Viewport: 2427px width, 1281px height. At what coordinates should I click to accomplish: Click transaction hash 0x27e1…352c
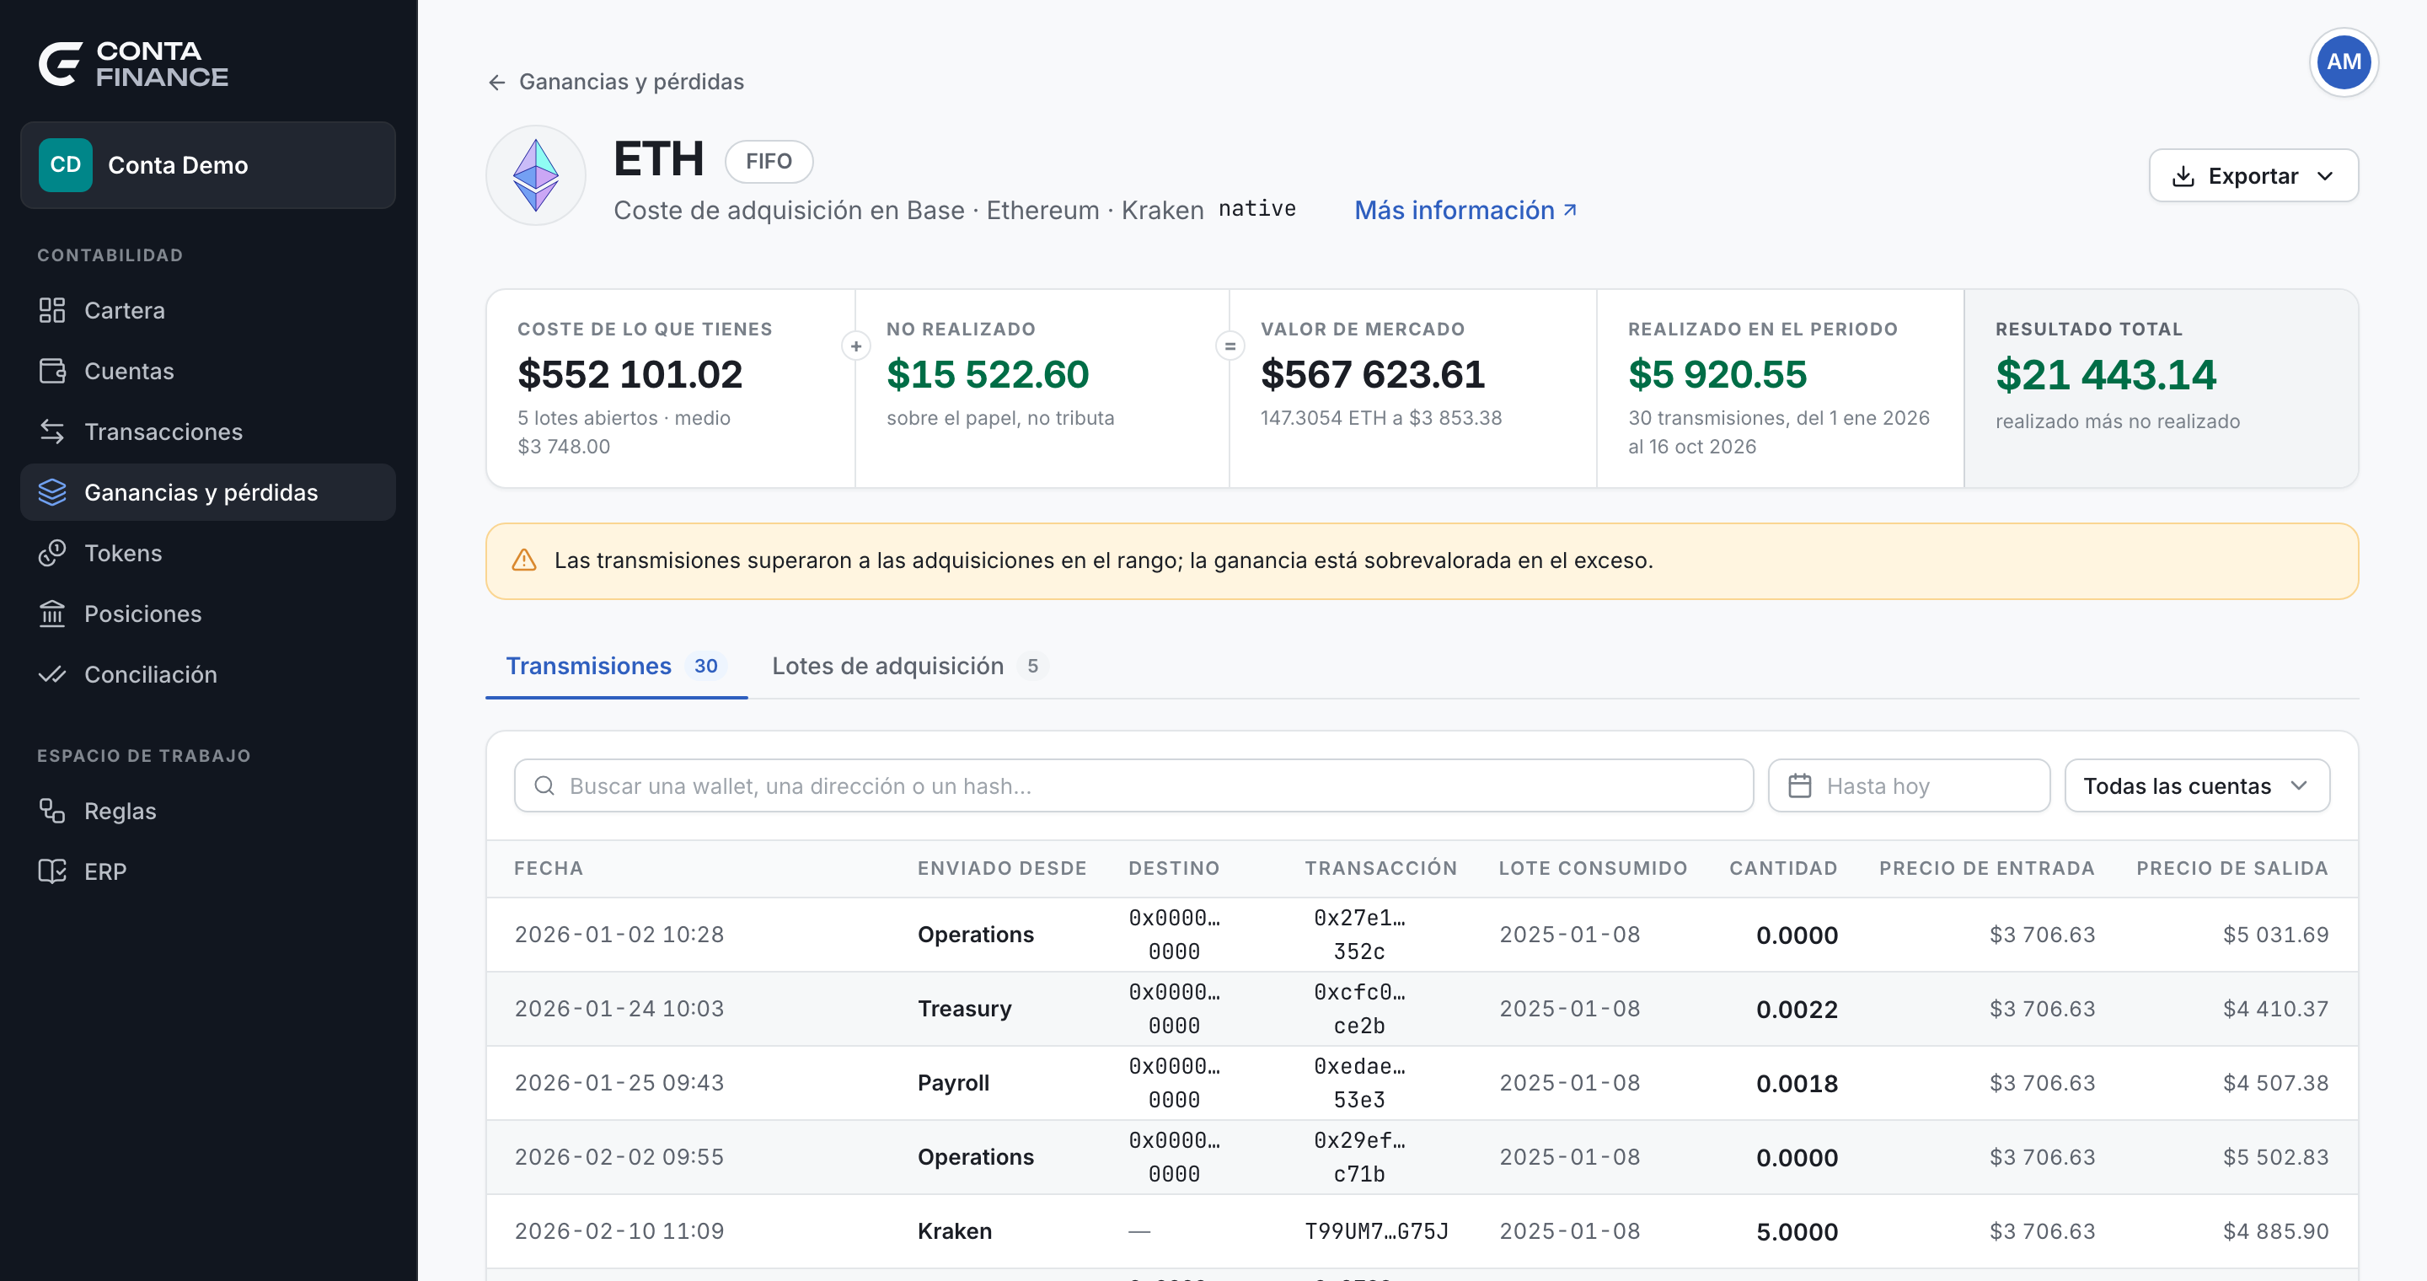(x=1359, y=935)
